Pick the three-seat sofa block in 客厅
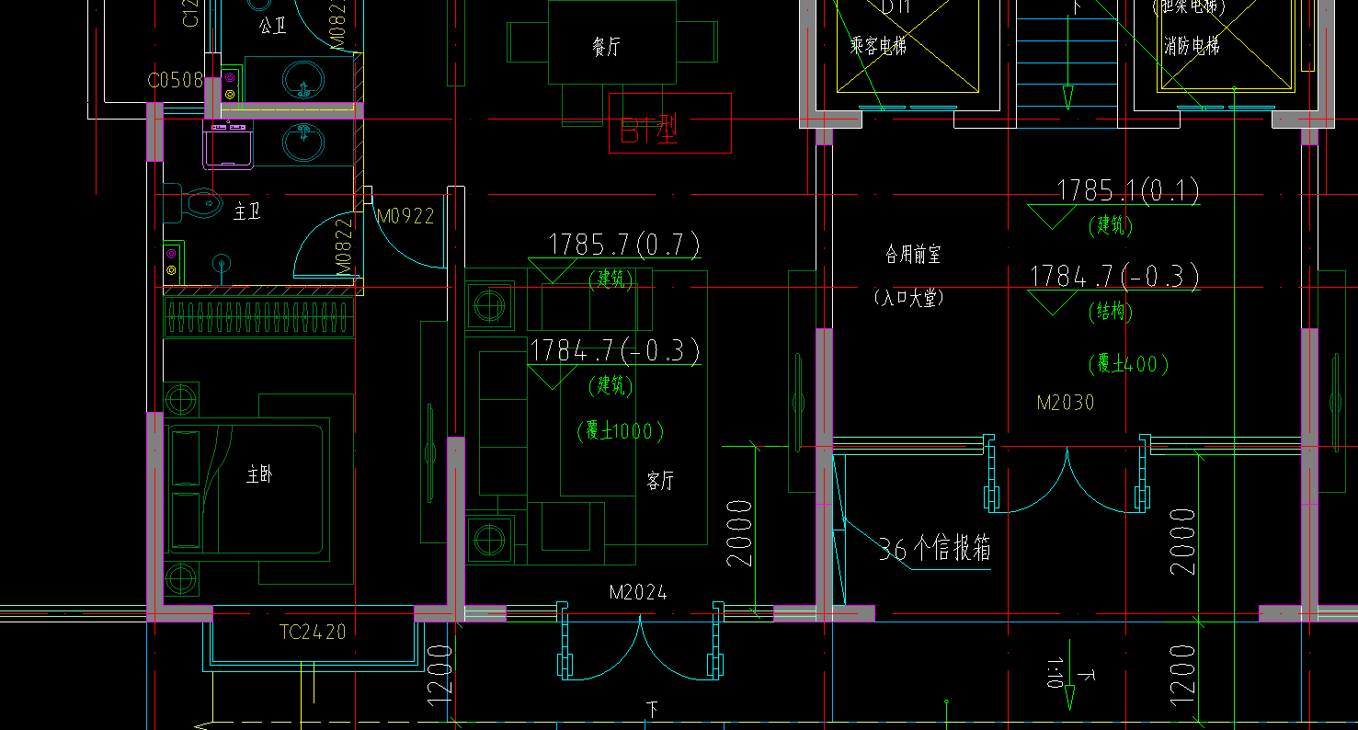 pos(503,421)
